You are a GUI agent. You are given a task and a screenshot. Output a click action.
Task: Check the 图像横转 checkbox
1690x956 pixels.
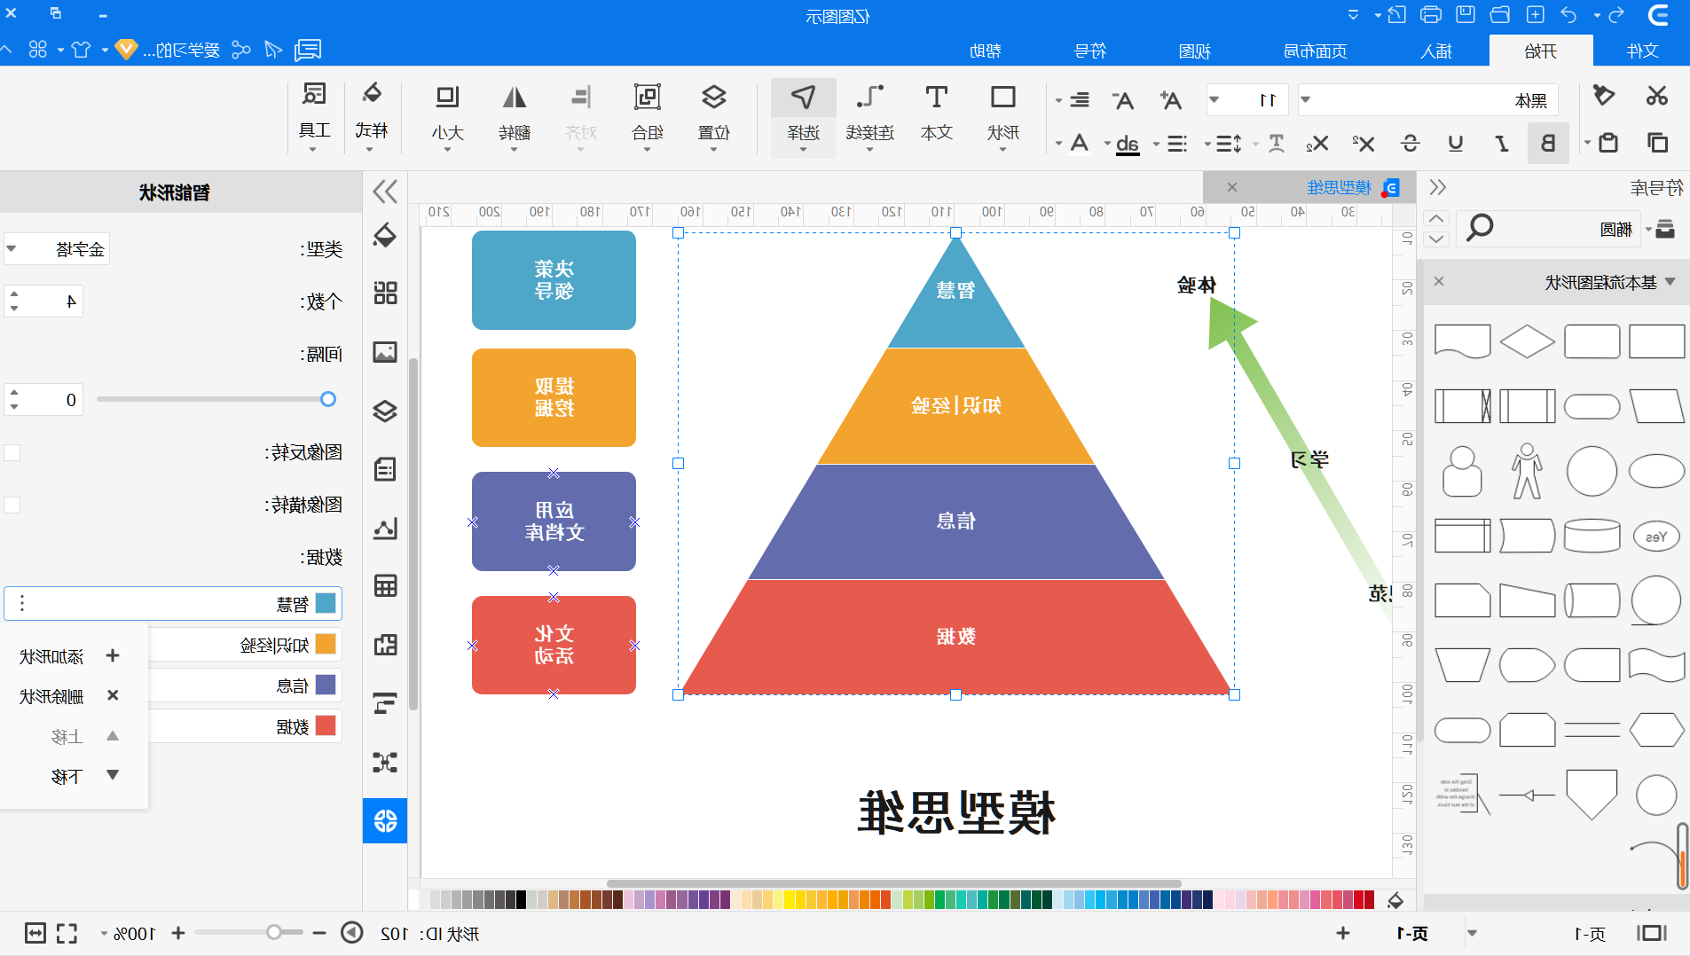click(12, 505)
